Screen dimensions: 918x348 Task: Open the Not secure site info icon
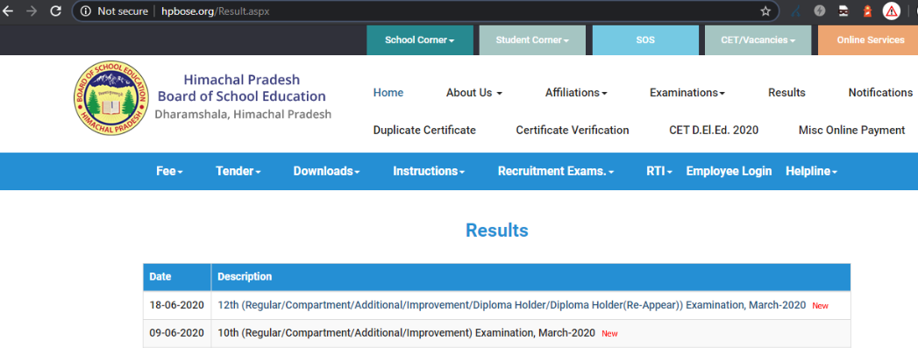point(85,11)
